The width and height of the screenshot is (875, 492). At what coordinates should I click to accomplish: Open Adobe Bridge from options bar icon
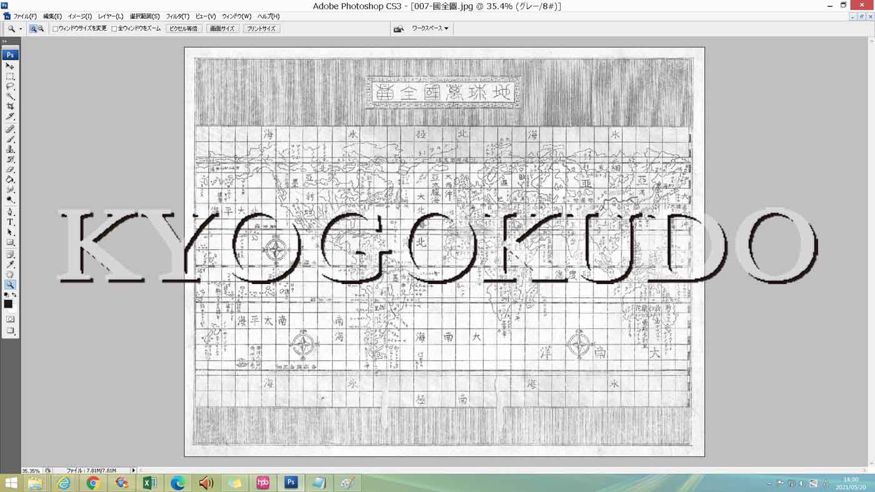398,29
